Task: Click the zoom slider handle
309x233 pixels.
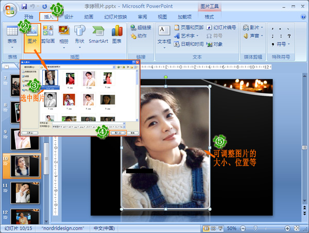Action: [x=255, y=228]
